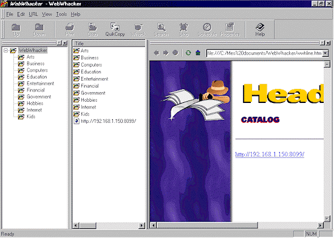Undock the tree pane

pyautogui.click(x=60, y=43)
